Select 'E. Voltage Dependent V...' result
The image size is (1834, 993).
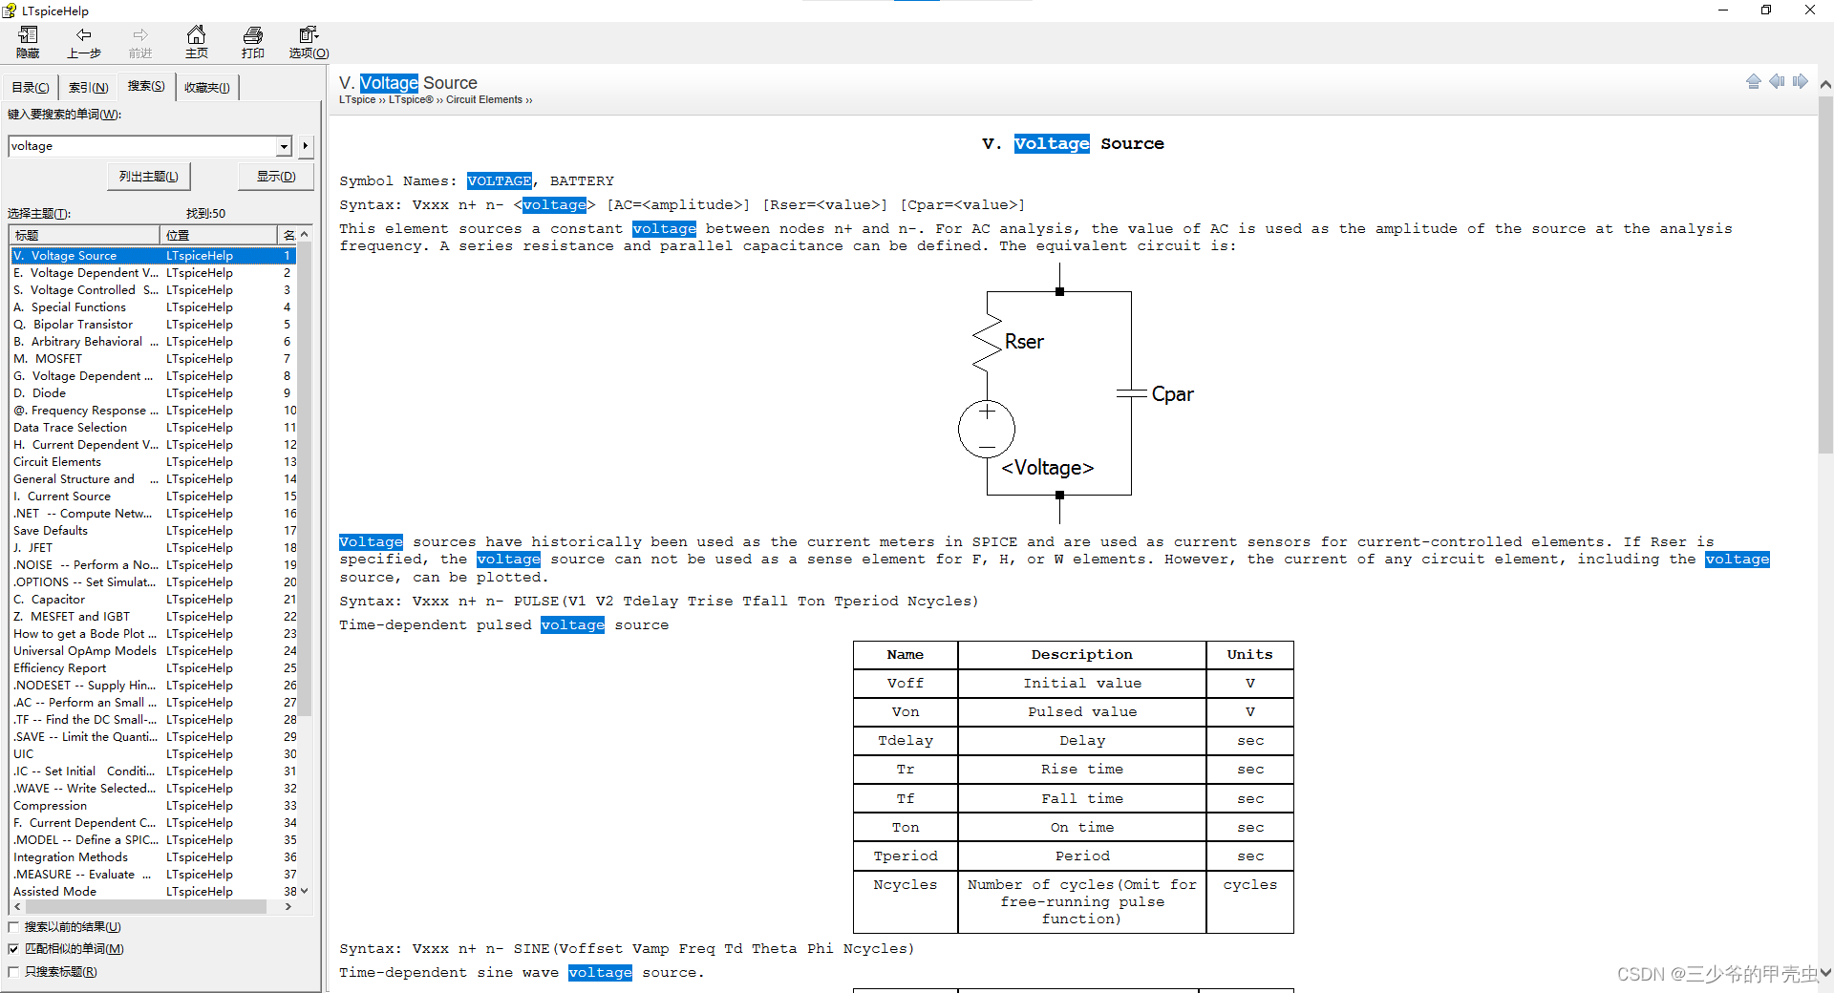point(153,273)
